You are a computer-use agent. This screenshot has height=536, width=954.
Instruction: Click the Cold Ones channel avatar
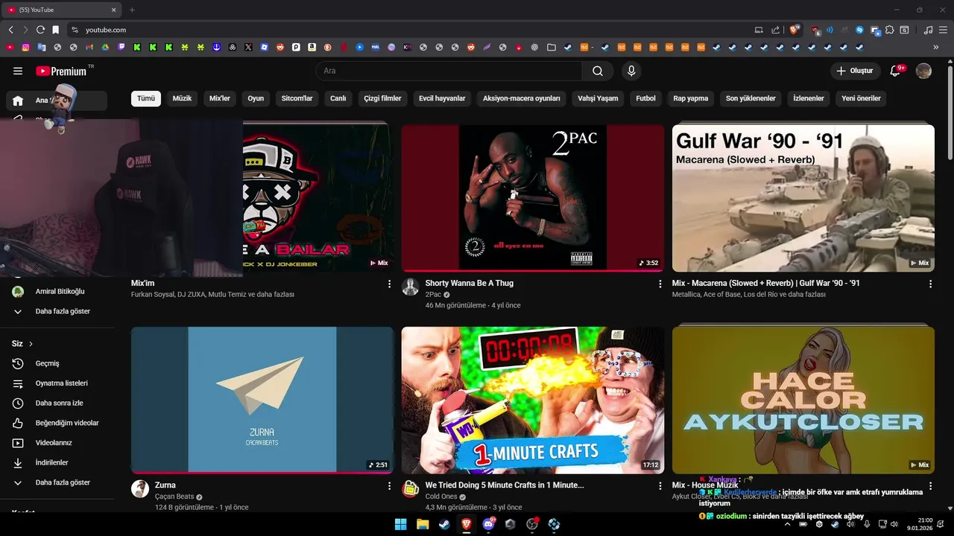coord(411,489)
